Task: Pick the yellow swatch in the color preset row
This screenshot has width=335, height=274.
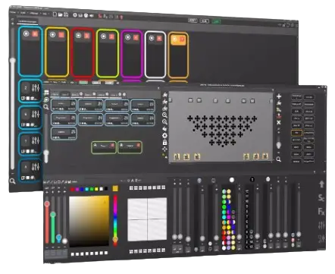Action: pyautogui.click(x=97, y=189)
